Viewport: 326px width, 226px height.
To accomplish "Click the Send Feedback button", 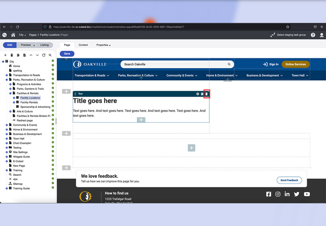I will (289, 180).
